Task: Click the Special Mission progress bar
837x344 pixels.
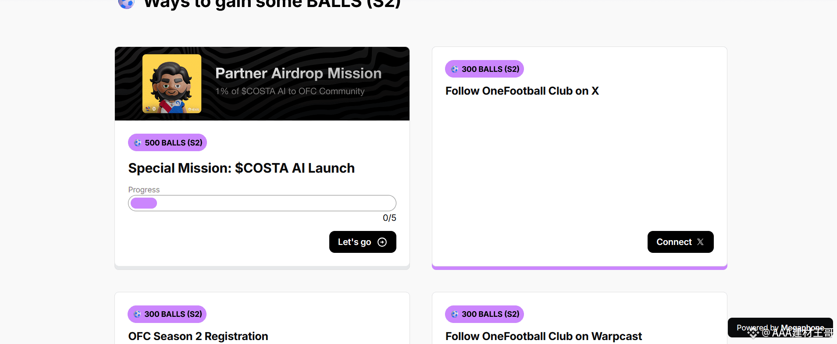Action: [x=262, y=203]
